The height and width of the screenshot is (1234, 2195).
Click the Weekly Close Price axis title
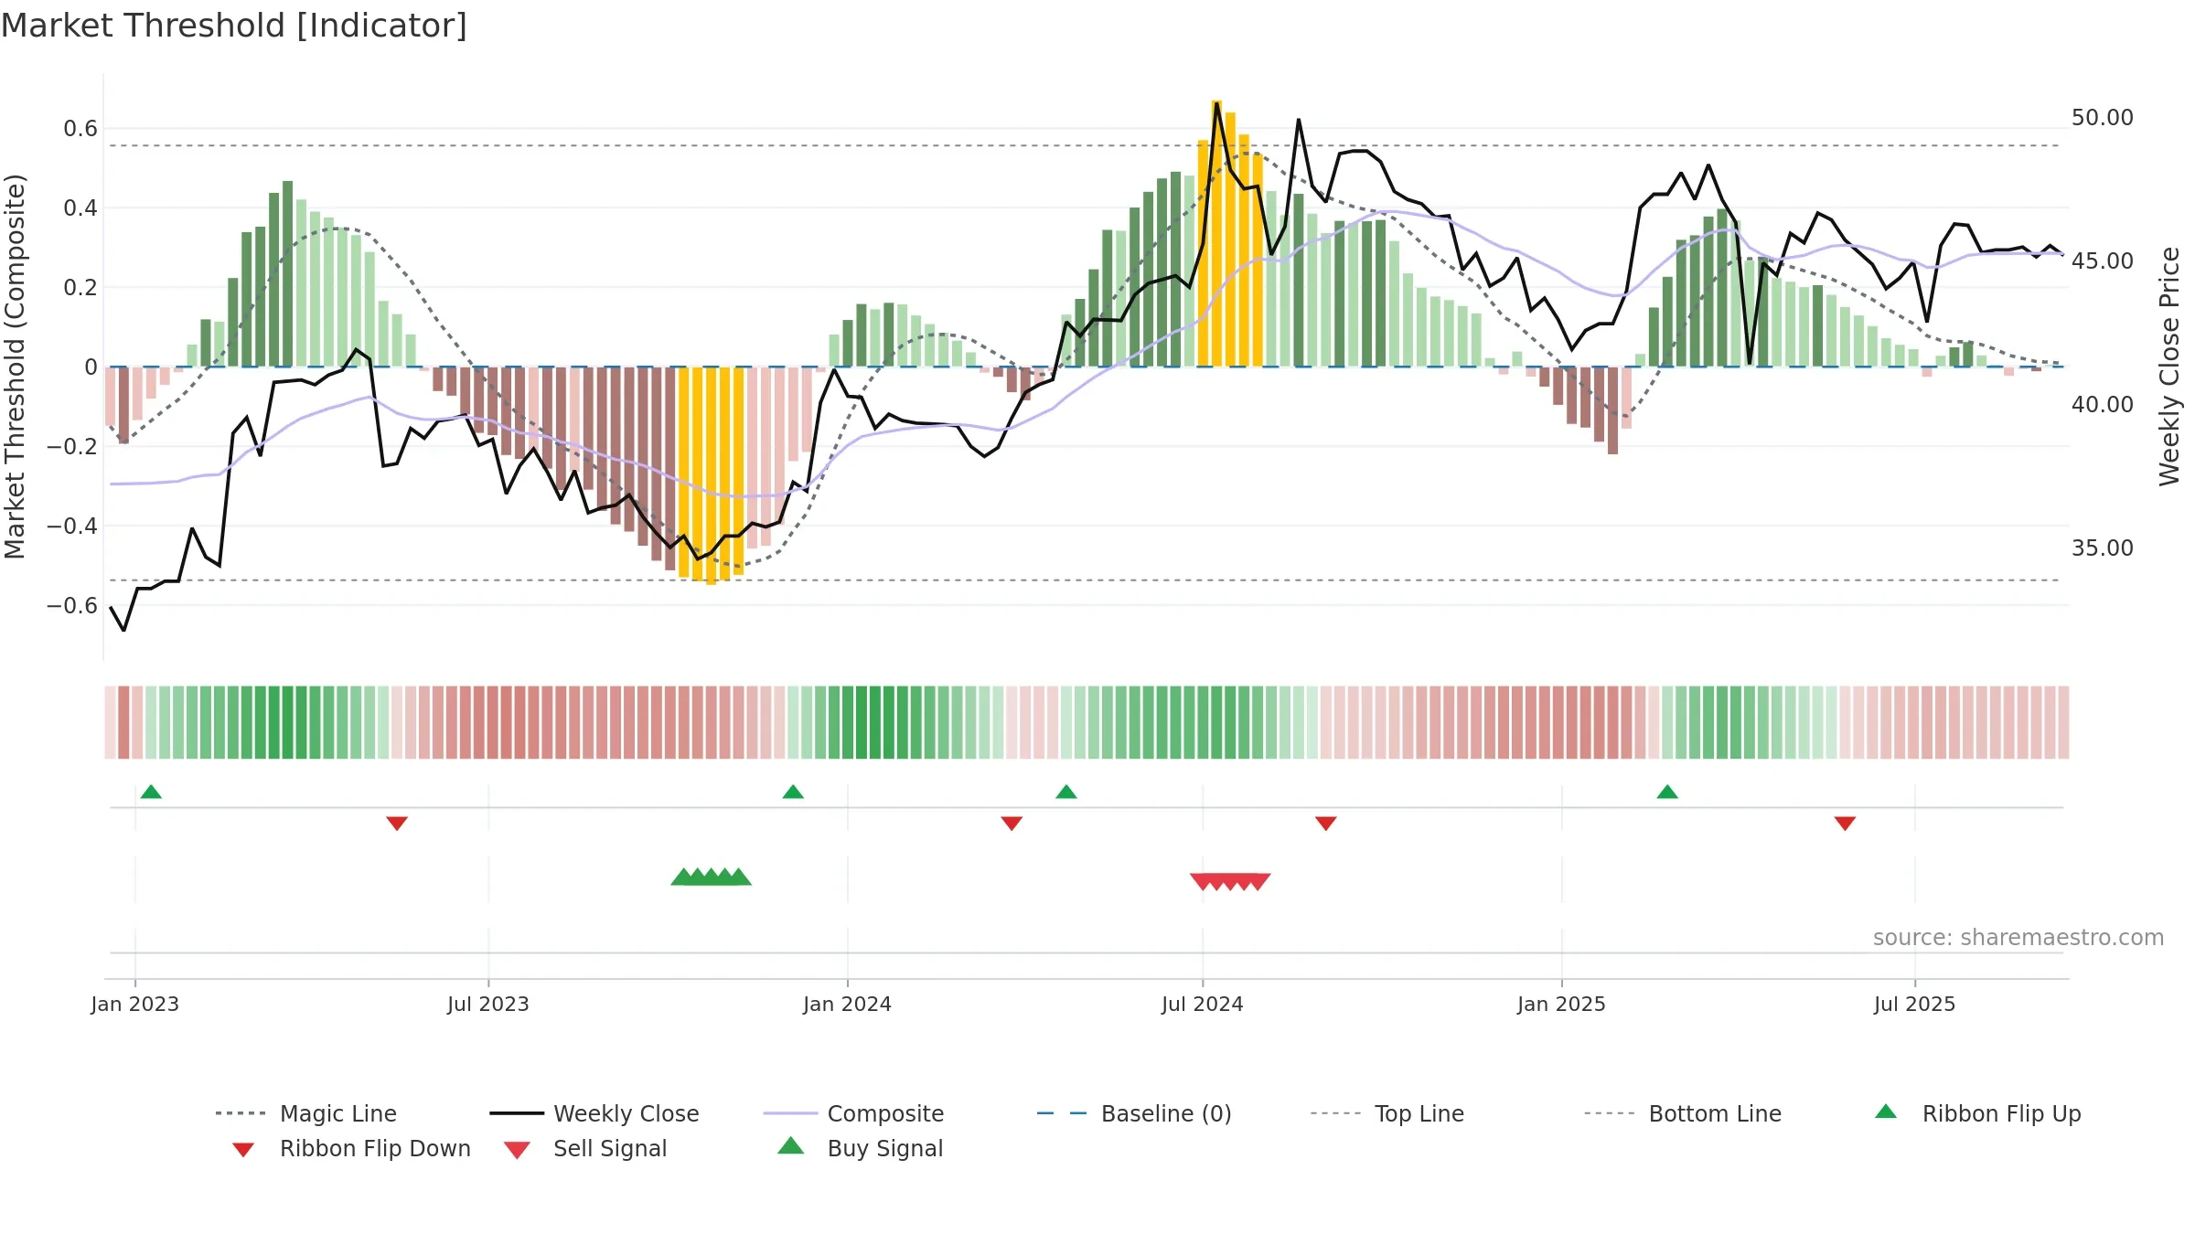2169,367
